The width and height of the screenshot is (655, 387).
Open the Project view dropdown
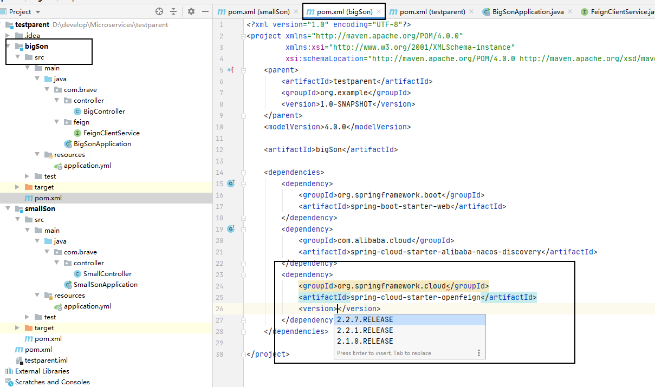[x=37, y=12]
